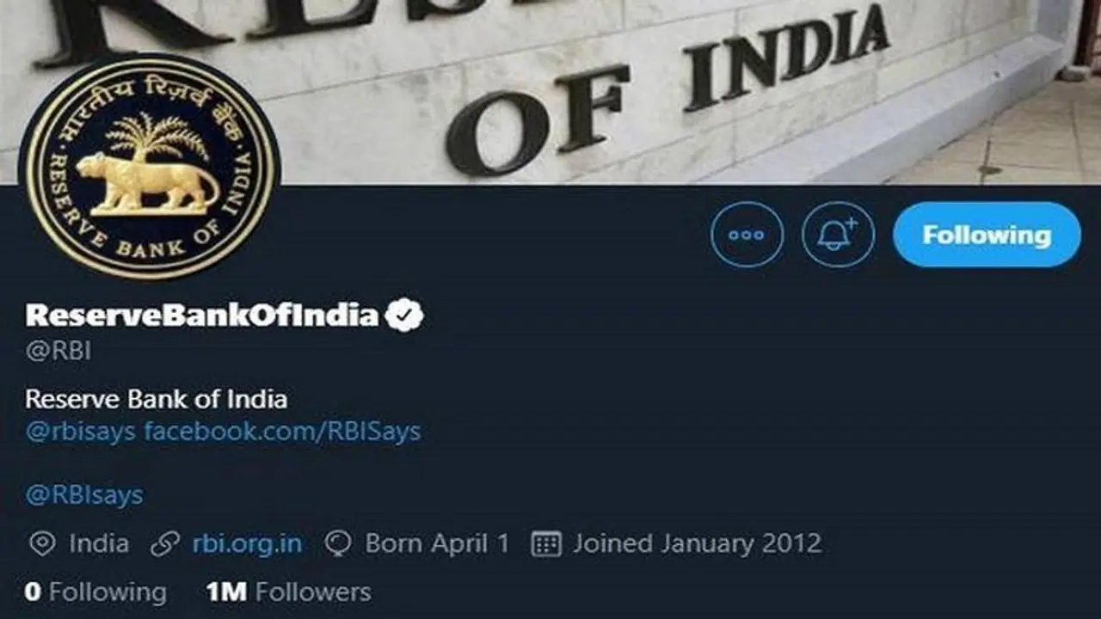Click the 1M Followers count
1101x619 pixels.
click(288, 591)
